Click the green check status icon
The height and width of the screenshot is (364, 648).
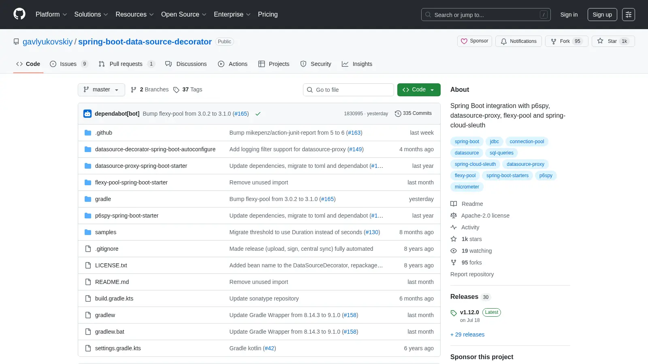tap(258, 114)
